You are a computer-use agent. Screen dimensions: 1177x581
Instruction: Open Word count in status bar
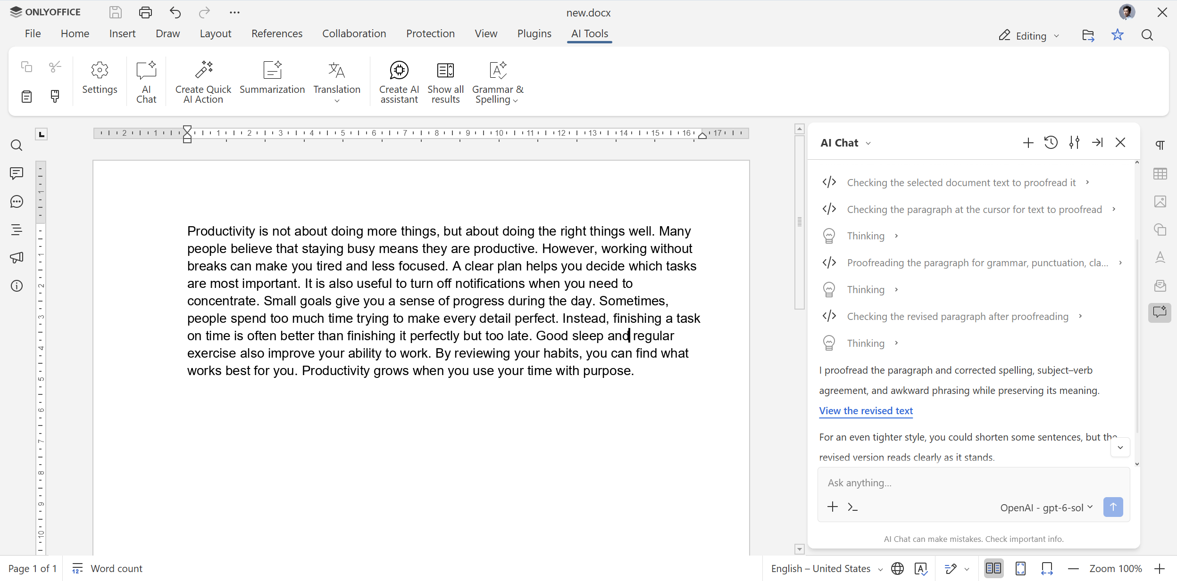tap(107, 569)
